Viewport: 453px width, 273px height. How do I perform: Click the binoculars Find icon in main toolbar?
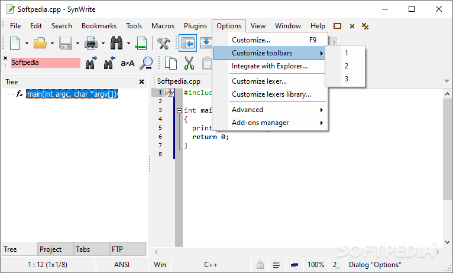[x=117, y=43]
